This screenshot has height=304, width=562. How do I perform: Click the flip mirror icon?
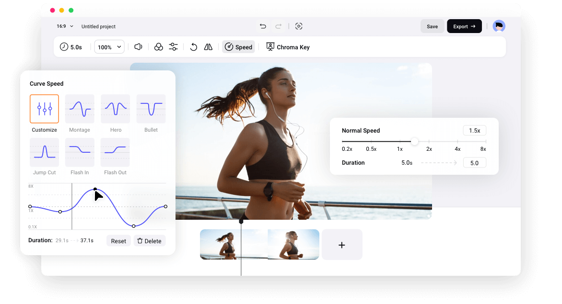208,47
